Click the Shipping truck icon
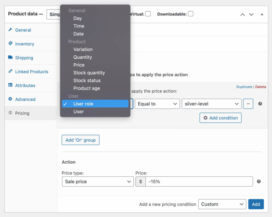The image size is (272, 217). click(10, 57)
